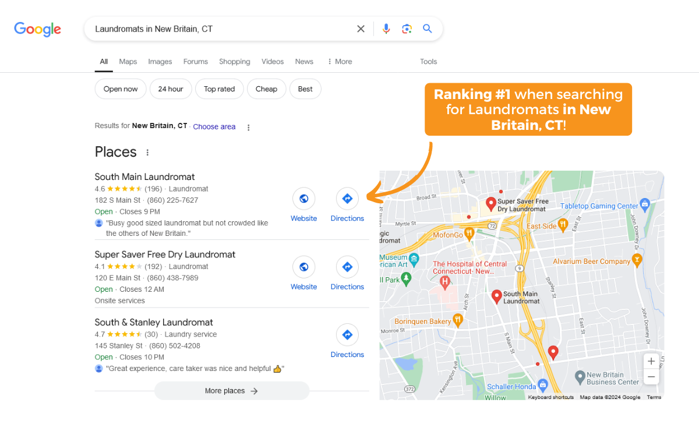Click the 120 E Main St address
The height and width of the screenshot is (424, 699).
(118, 278)
